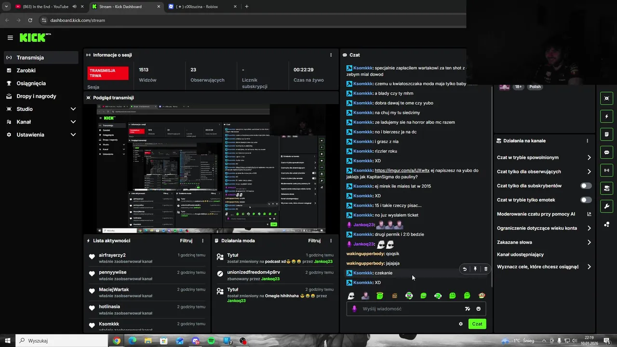Click the focus frame icon in right toolbar
Screen dimensions: 617x347
coord(606,98)
